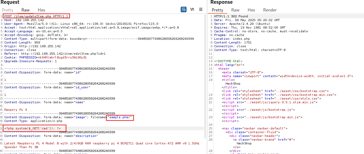
Task: Select the Origin: http://192.168.255.142 header
Action: [x=32, y=46]
